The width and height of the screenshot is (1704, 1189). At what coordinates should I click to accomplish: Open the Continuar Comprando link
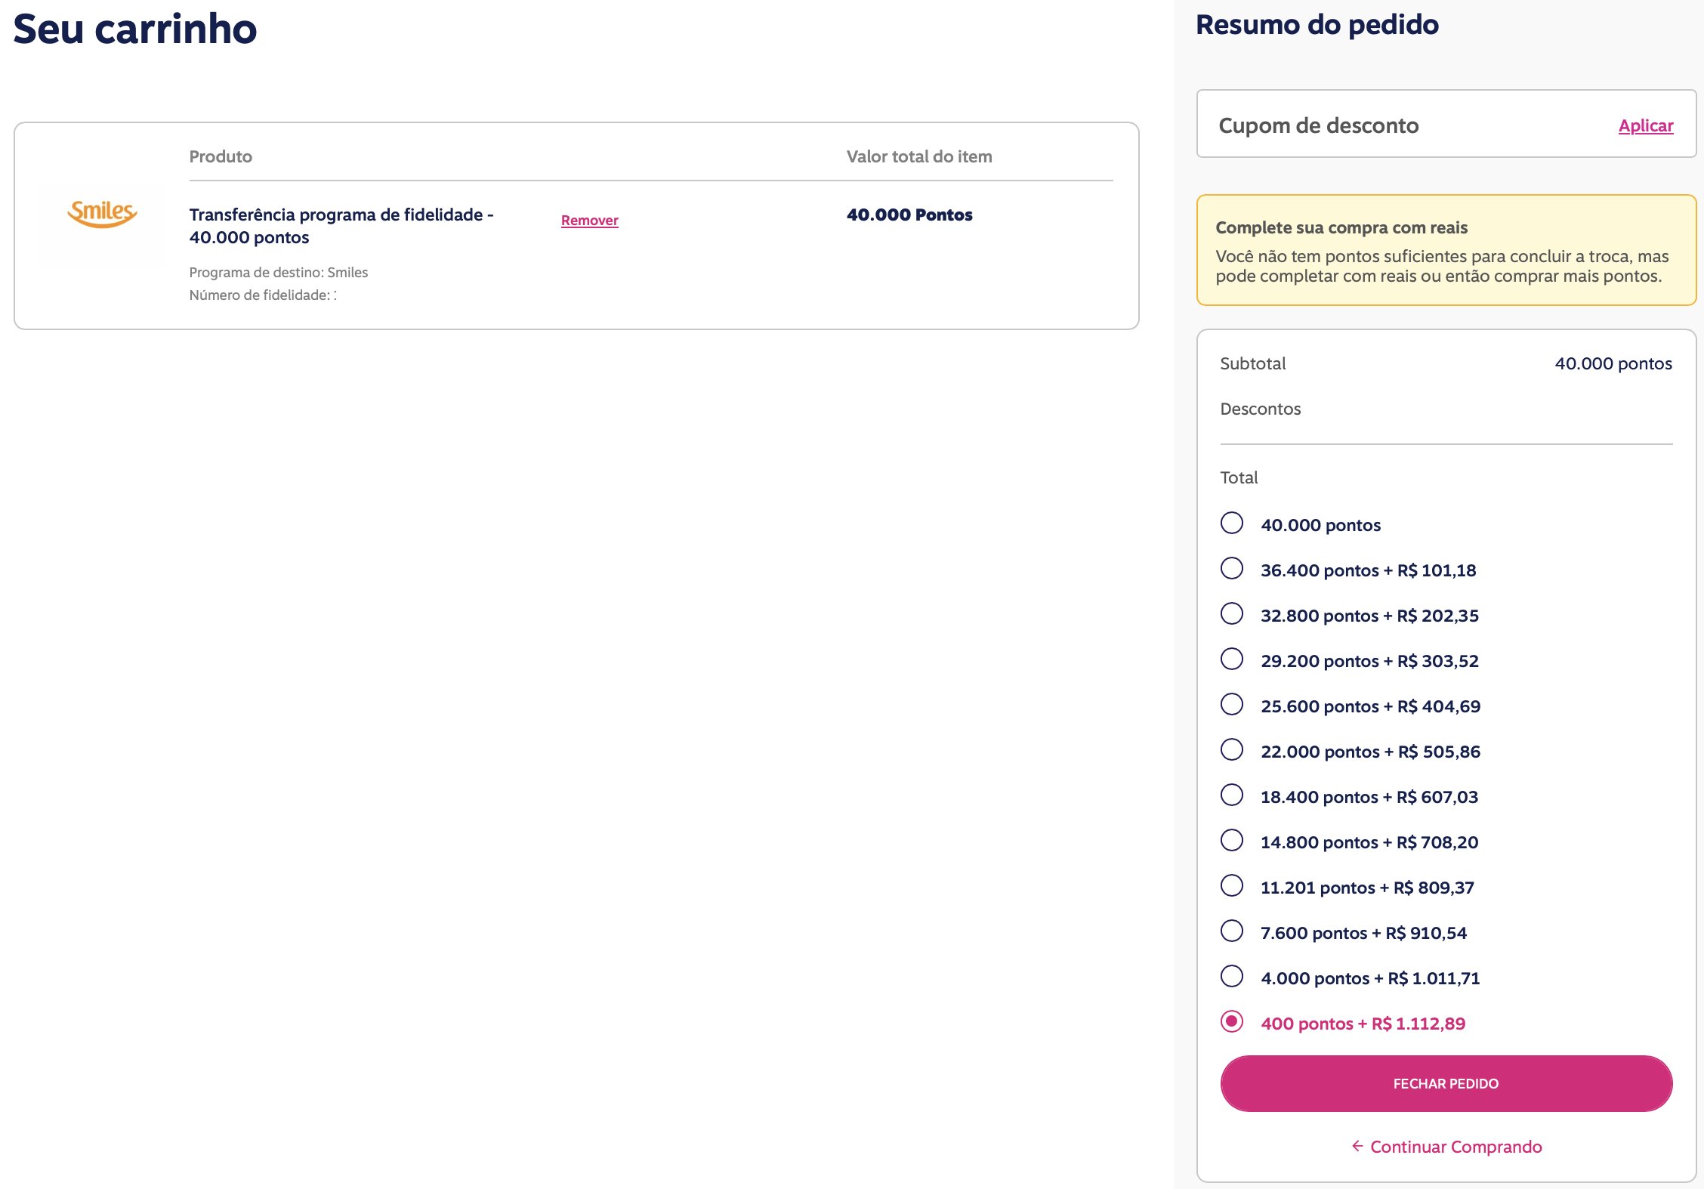pos(1455,1147)
